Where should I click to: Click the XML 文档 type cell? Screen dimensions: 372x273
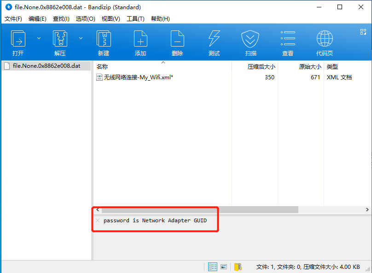point(339,77)
